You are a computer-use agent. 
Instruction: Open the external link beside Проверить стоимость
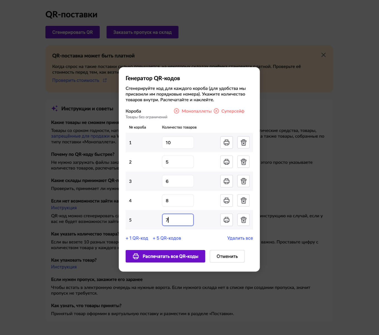[105, 80]
